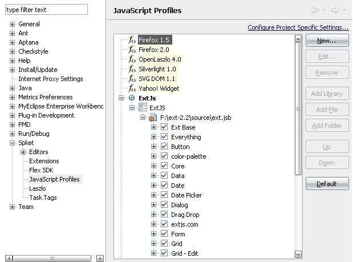Image resolution: width=353 pixels, height=262 pixels.
Task: Collapse the ExtJs profile node
Action: pyautogui.click(x=121, y=98)
